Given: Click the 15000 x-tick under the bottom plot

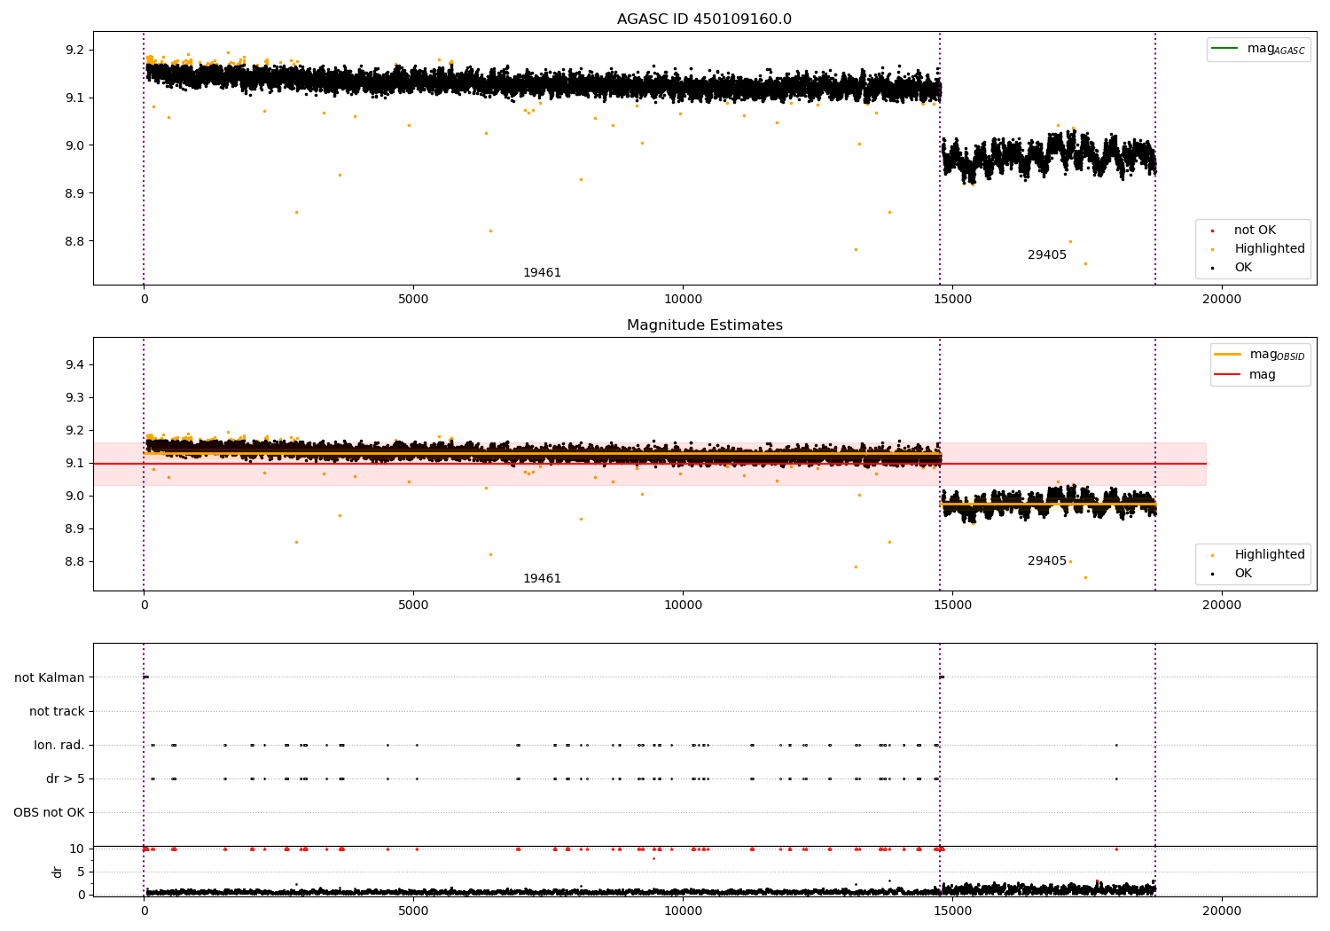Looking at the screenshot, I should click(x=952, y=911).
